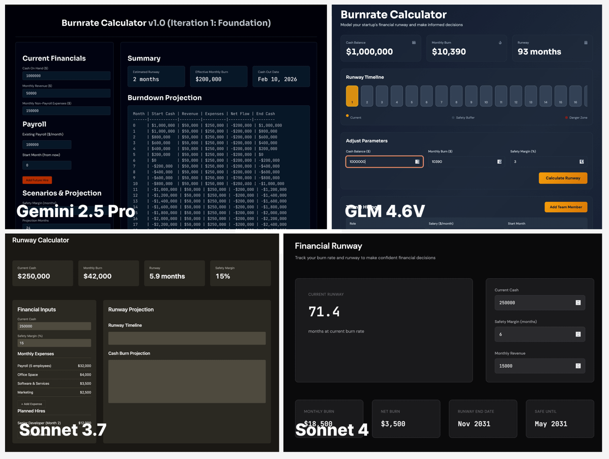
Task: Click the Monthly Revenue stepper arrows
Action: (578, 366)
